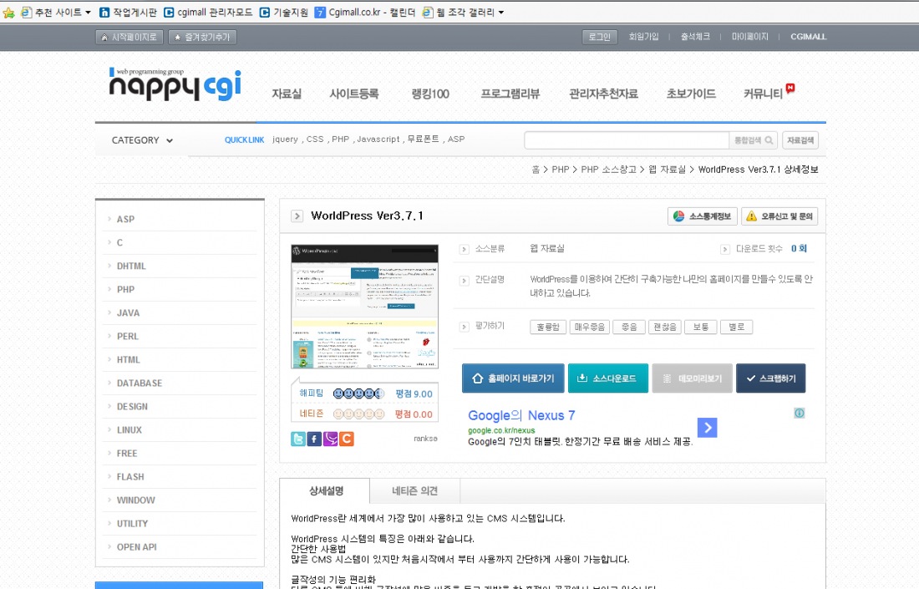Image resolution: width=919 pixels, height=589 pixels.
Task: Open the 랭킹100 menu
Action: (x=430, y=94)
